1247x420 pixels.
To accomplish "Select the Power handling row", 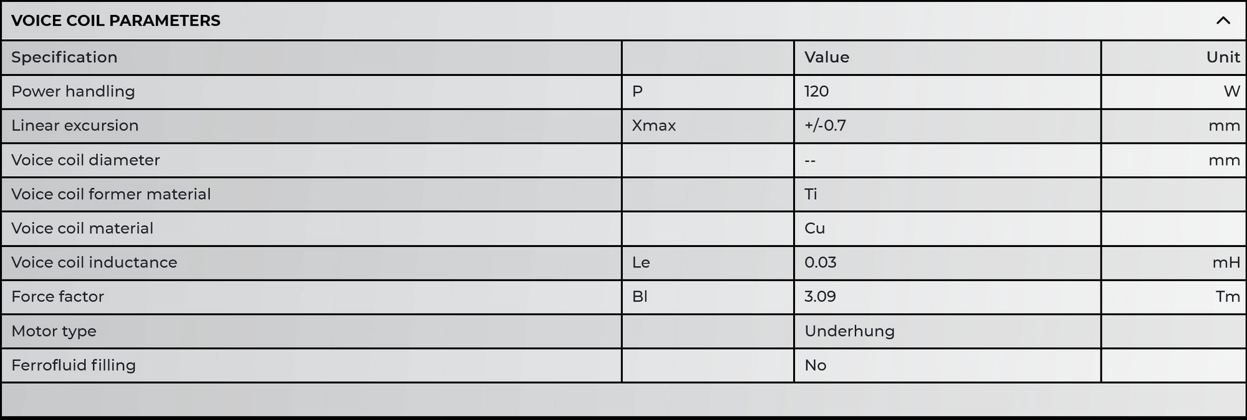I will [x=73, y=91].
